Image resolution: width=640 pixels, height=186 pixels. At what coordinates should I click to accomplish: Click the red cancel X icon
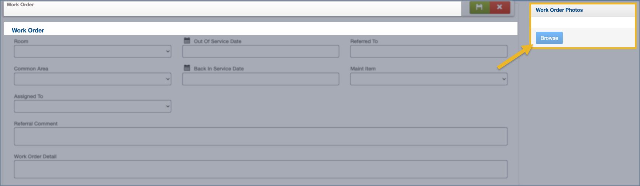click(x=499, y=7)
